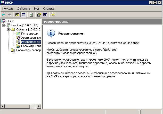The width and height of the screenshot is (163, 114).
Task: Select the Параметры сервера tree item
Action: [28, 50]
